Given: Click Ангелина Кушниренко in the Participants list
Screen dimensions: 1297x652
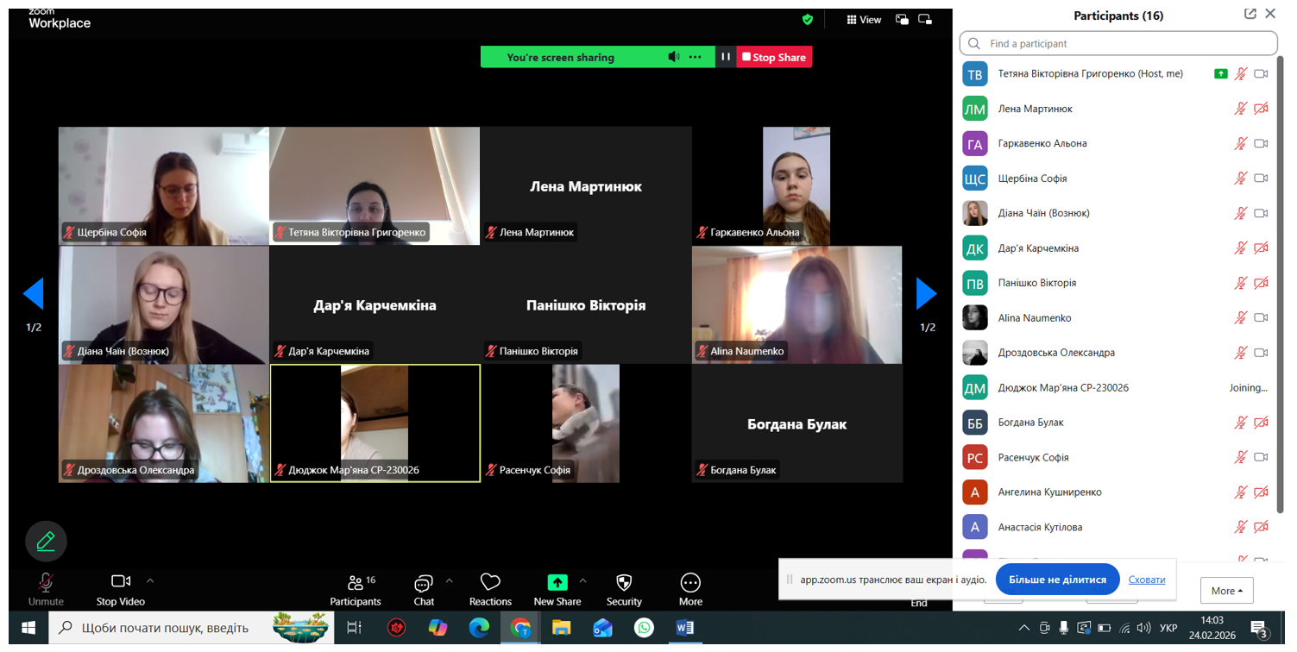Looking at the screenshot, I should coord(1049,492).
